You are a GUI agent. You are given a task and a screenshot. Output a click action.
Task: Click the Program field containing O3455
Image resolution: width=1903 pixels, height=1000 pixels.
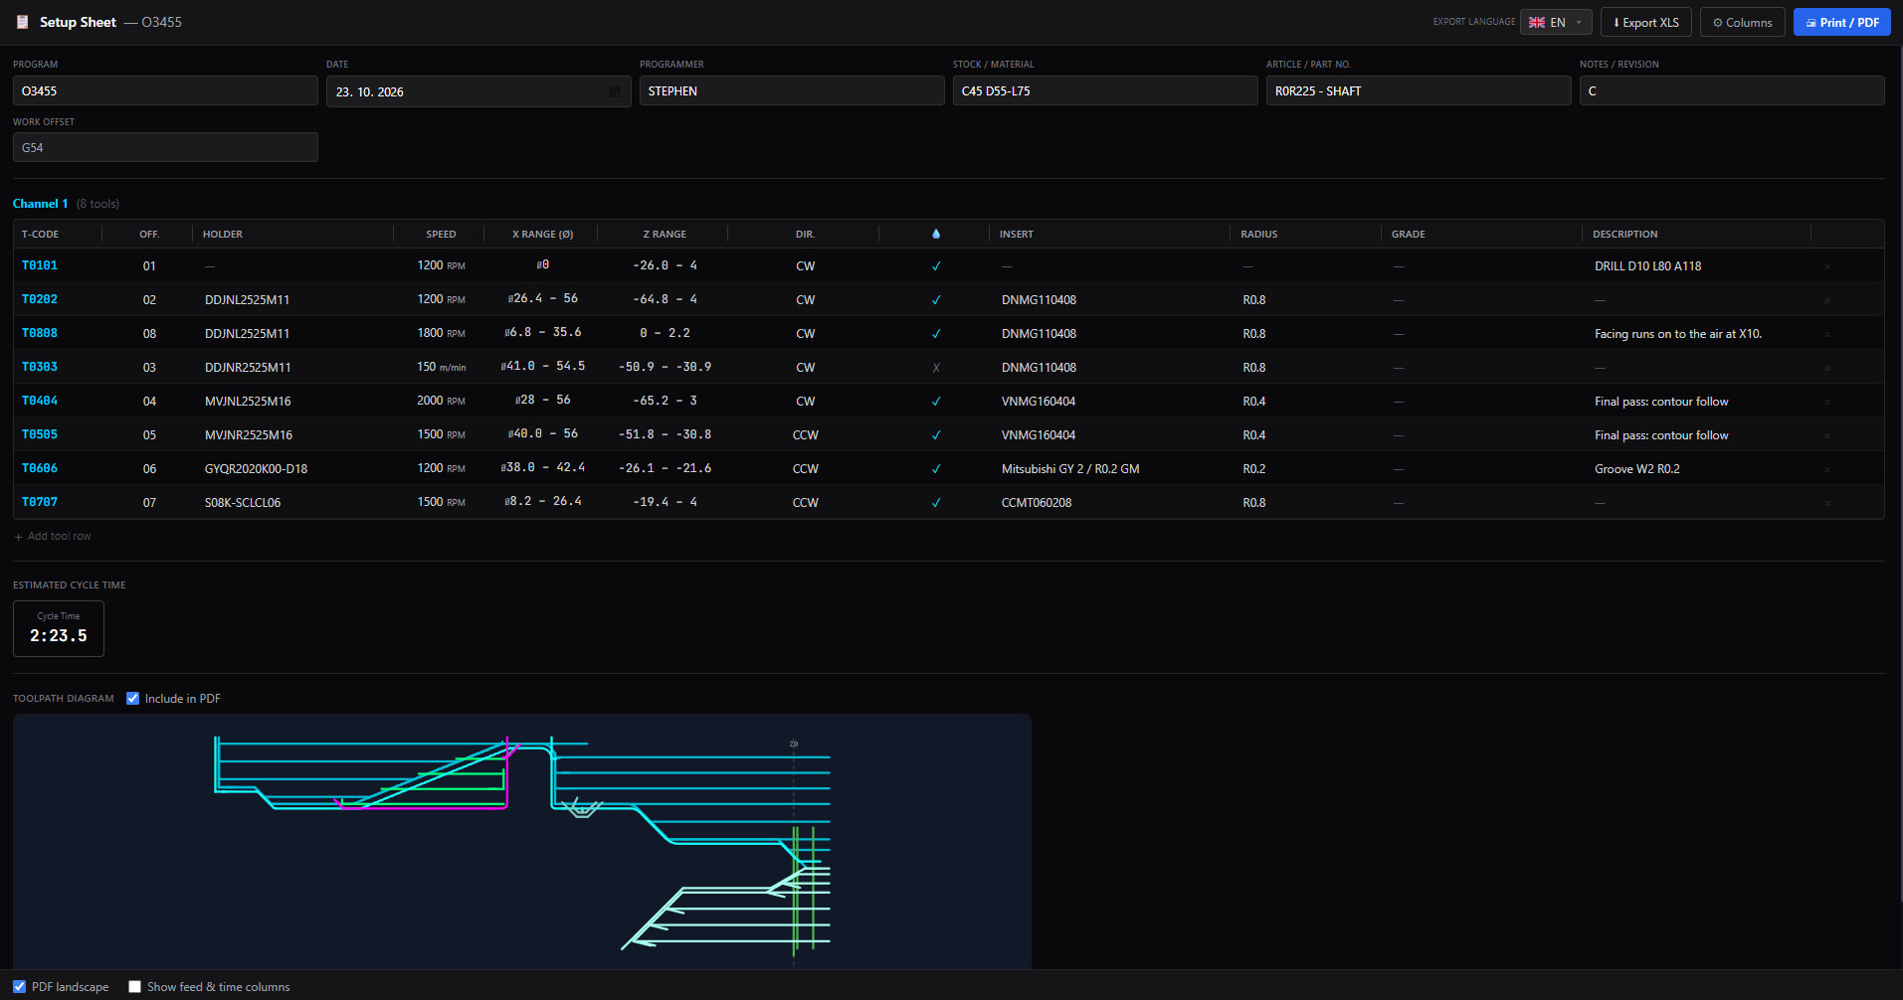[165, 90]
